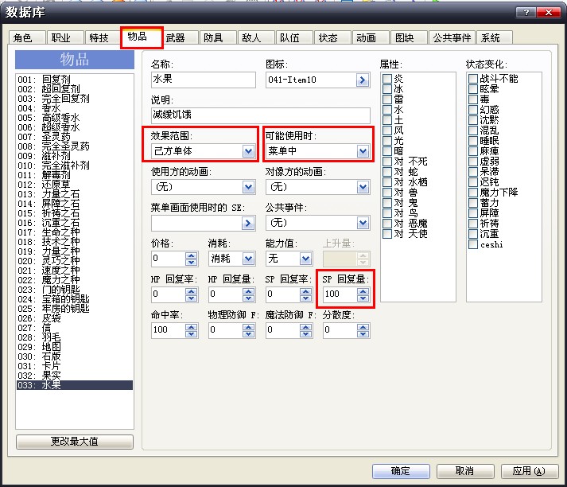The image size is (567, 487).
Task: Check the 毒 state checkbox
Action: click(473, 99)
